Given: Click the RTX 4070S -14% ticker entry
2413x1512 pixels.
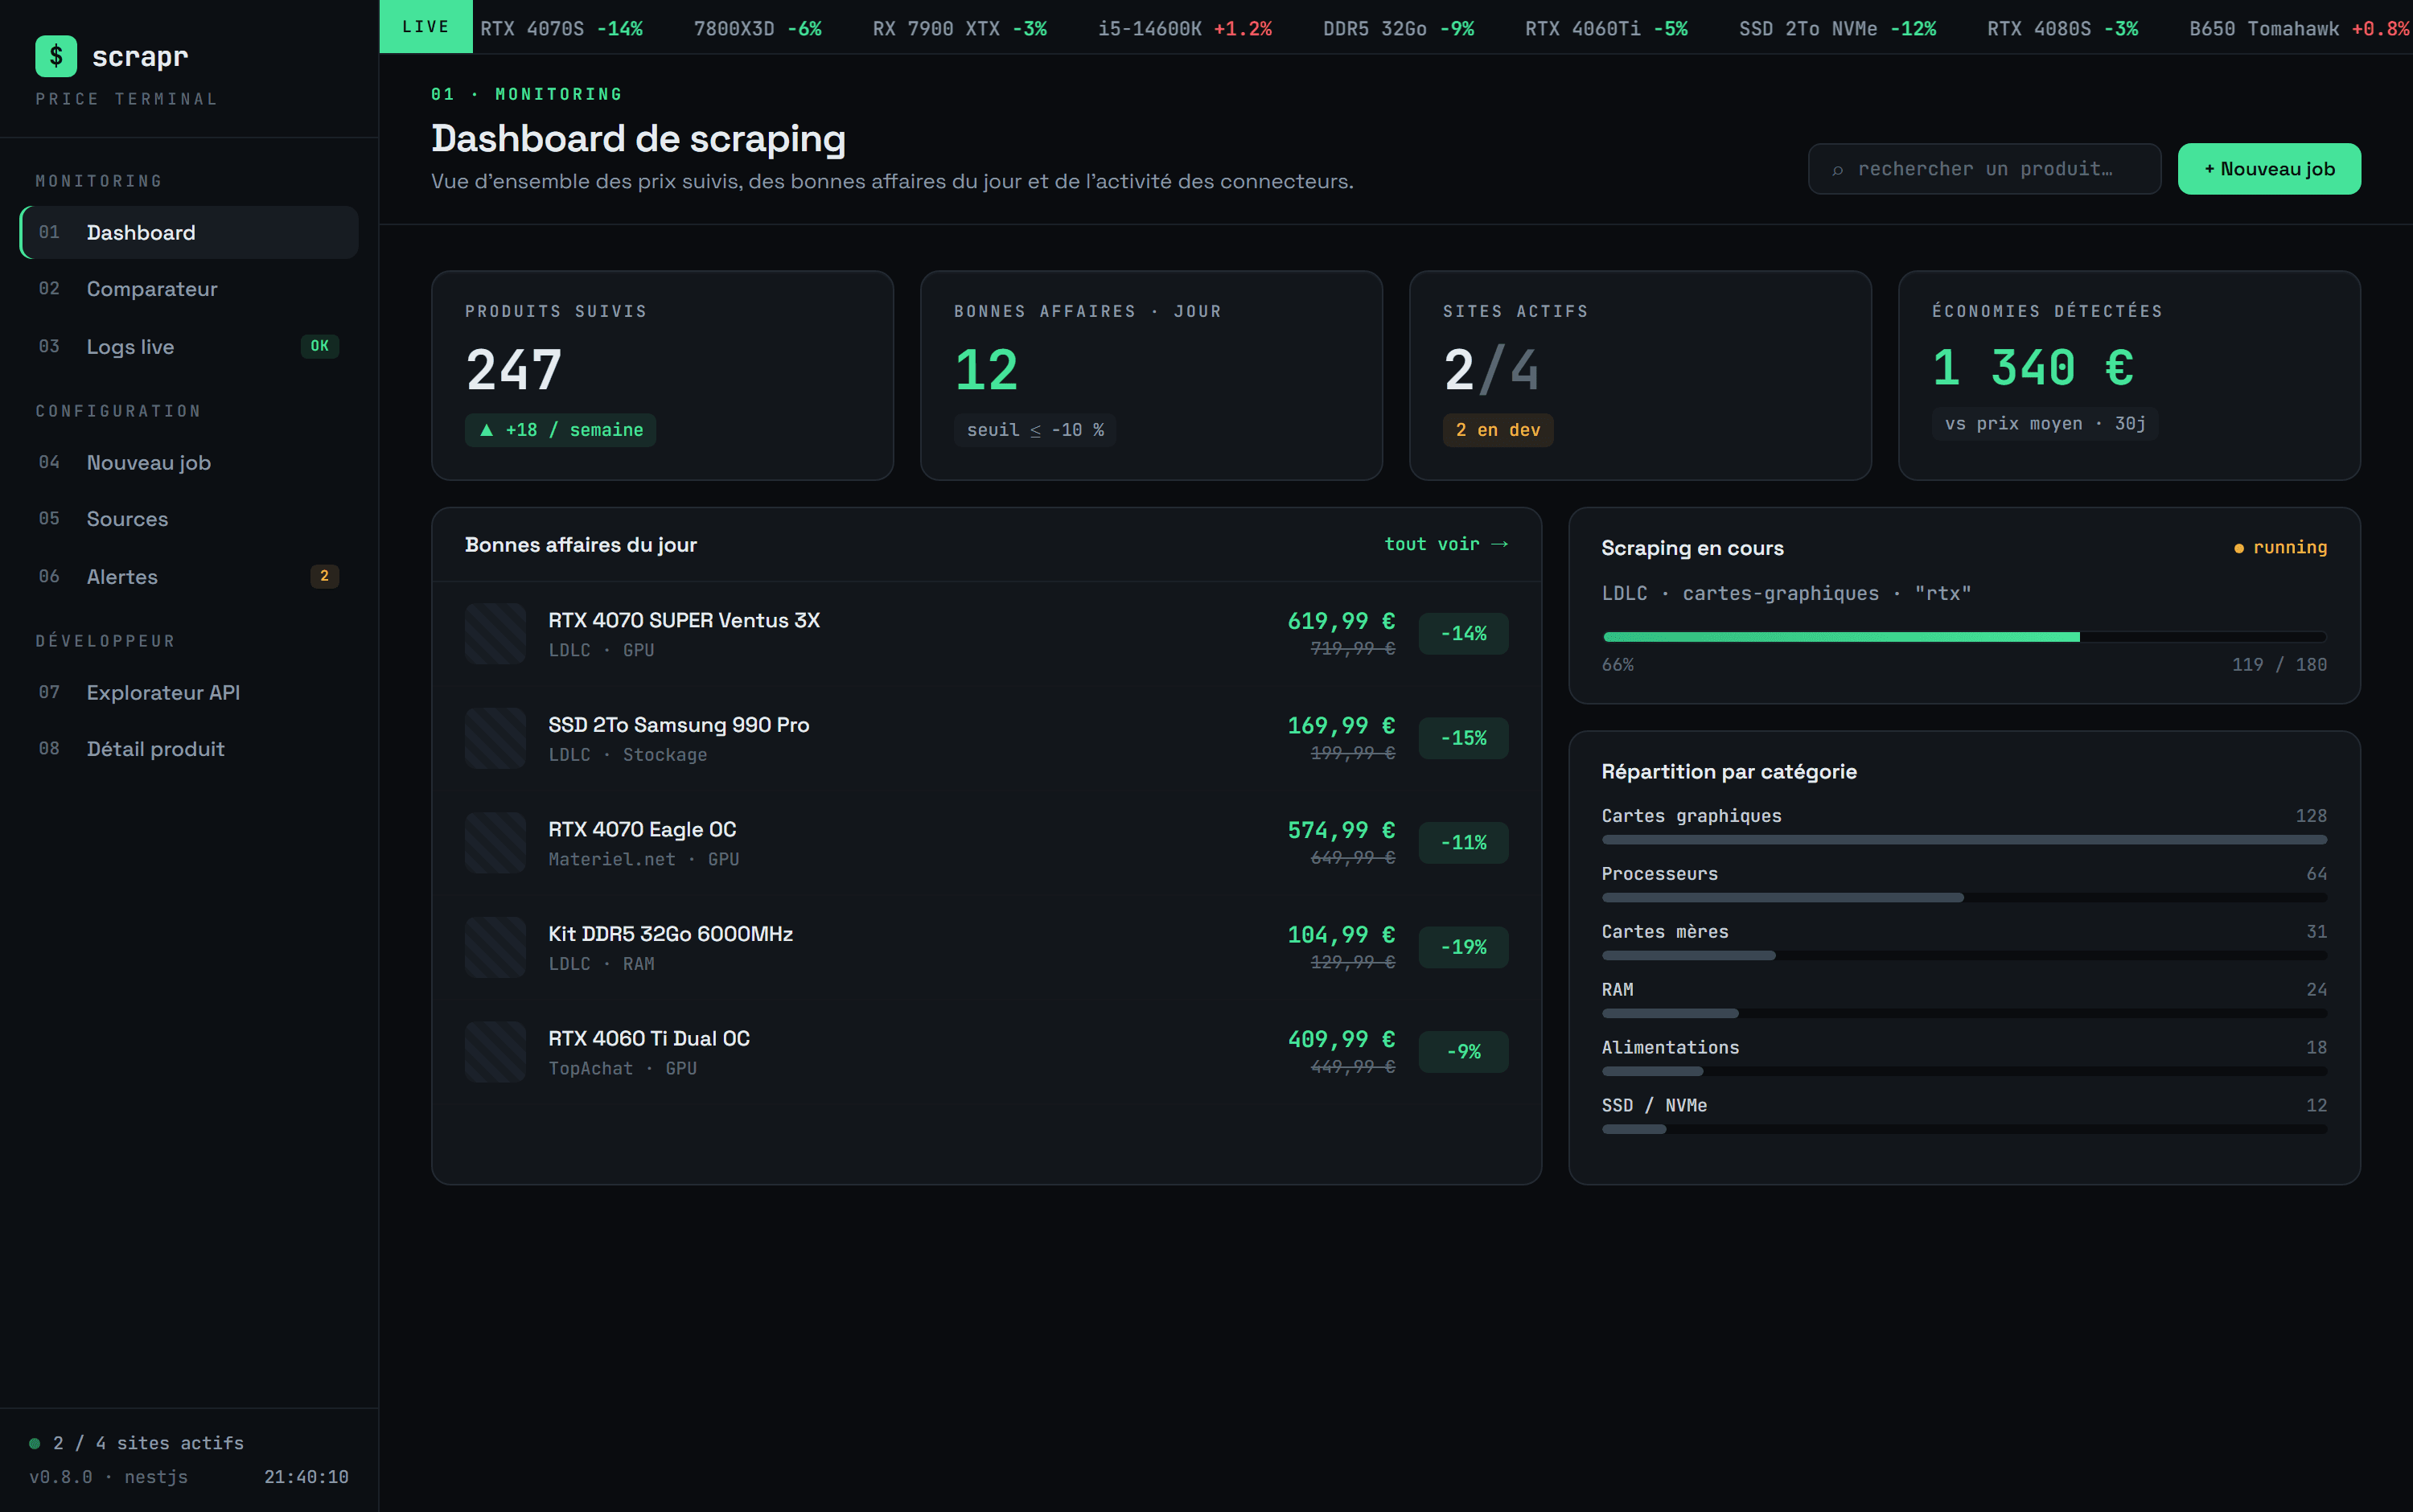Looking at the screenshot, I should pos(561,28).
